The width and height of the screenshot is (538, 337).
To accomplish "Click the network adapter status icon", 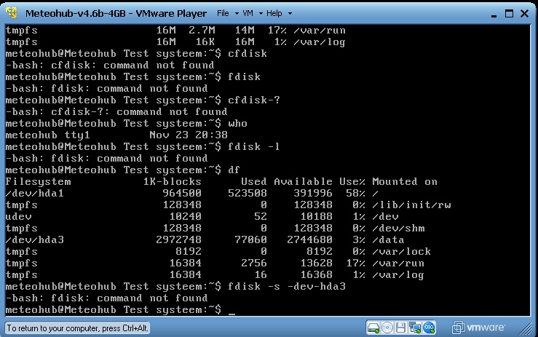I will (x=415, y=328).
